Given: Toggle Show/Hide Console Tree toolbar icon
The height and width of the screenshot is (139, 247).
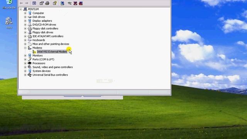Looking at the screenshot, I should [34, 3].
